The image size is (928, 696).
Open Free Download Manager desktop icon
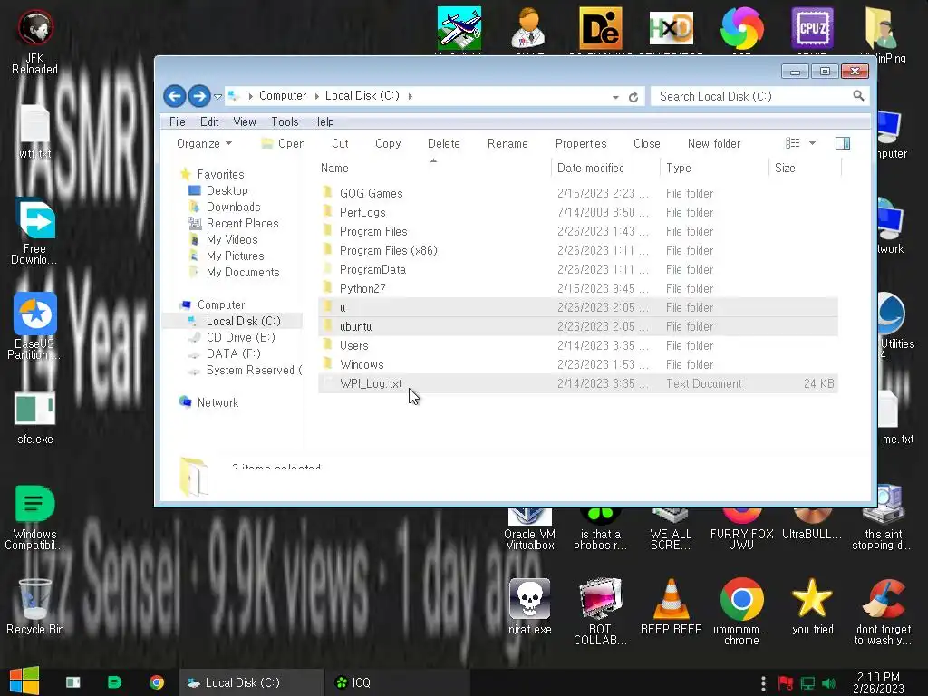[35, 232]
